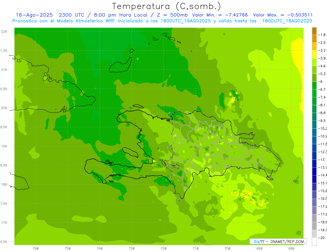Pick the lavender swatch beside -17.2
This screenshot has width=327, height=252.
[314, 210]
